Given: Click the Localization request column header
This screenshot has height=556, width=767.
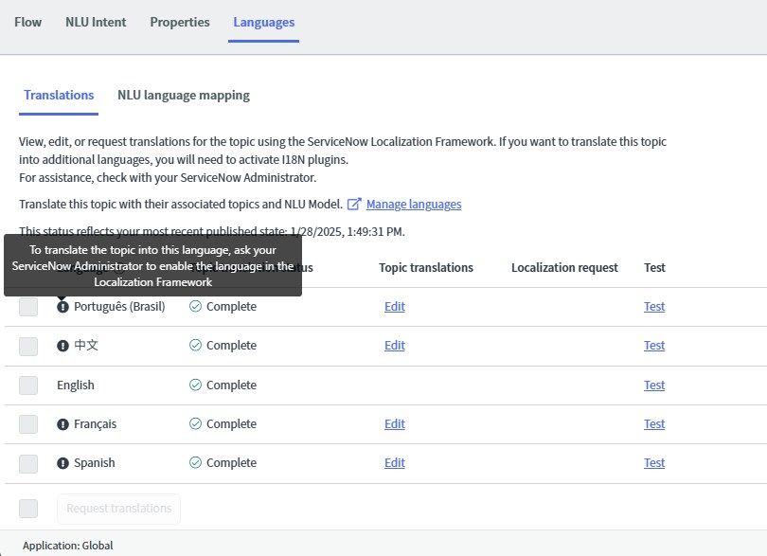Looking at the screenshot, I should pos(564,268).
